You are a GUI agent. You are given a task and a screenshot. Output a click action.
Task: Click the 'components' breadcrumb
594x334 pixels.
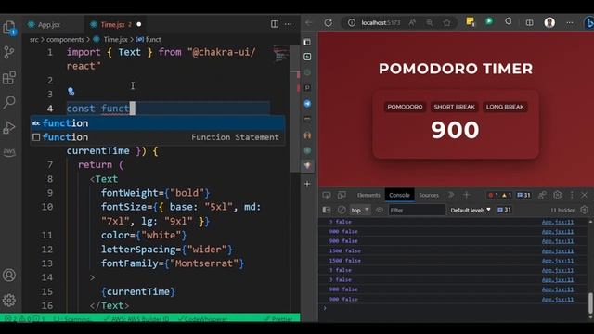pyautogui.click(x=65, y=39)
